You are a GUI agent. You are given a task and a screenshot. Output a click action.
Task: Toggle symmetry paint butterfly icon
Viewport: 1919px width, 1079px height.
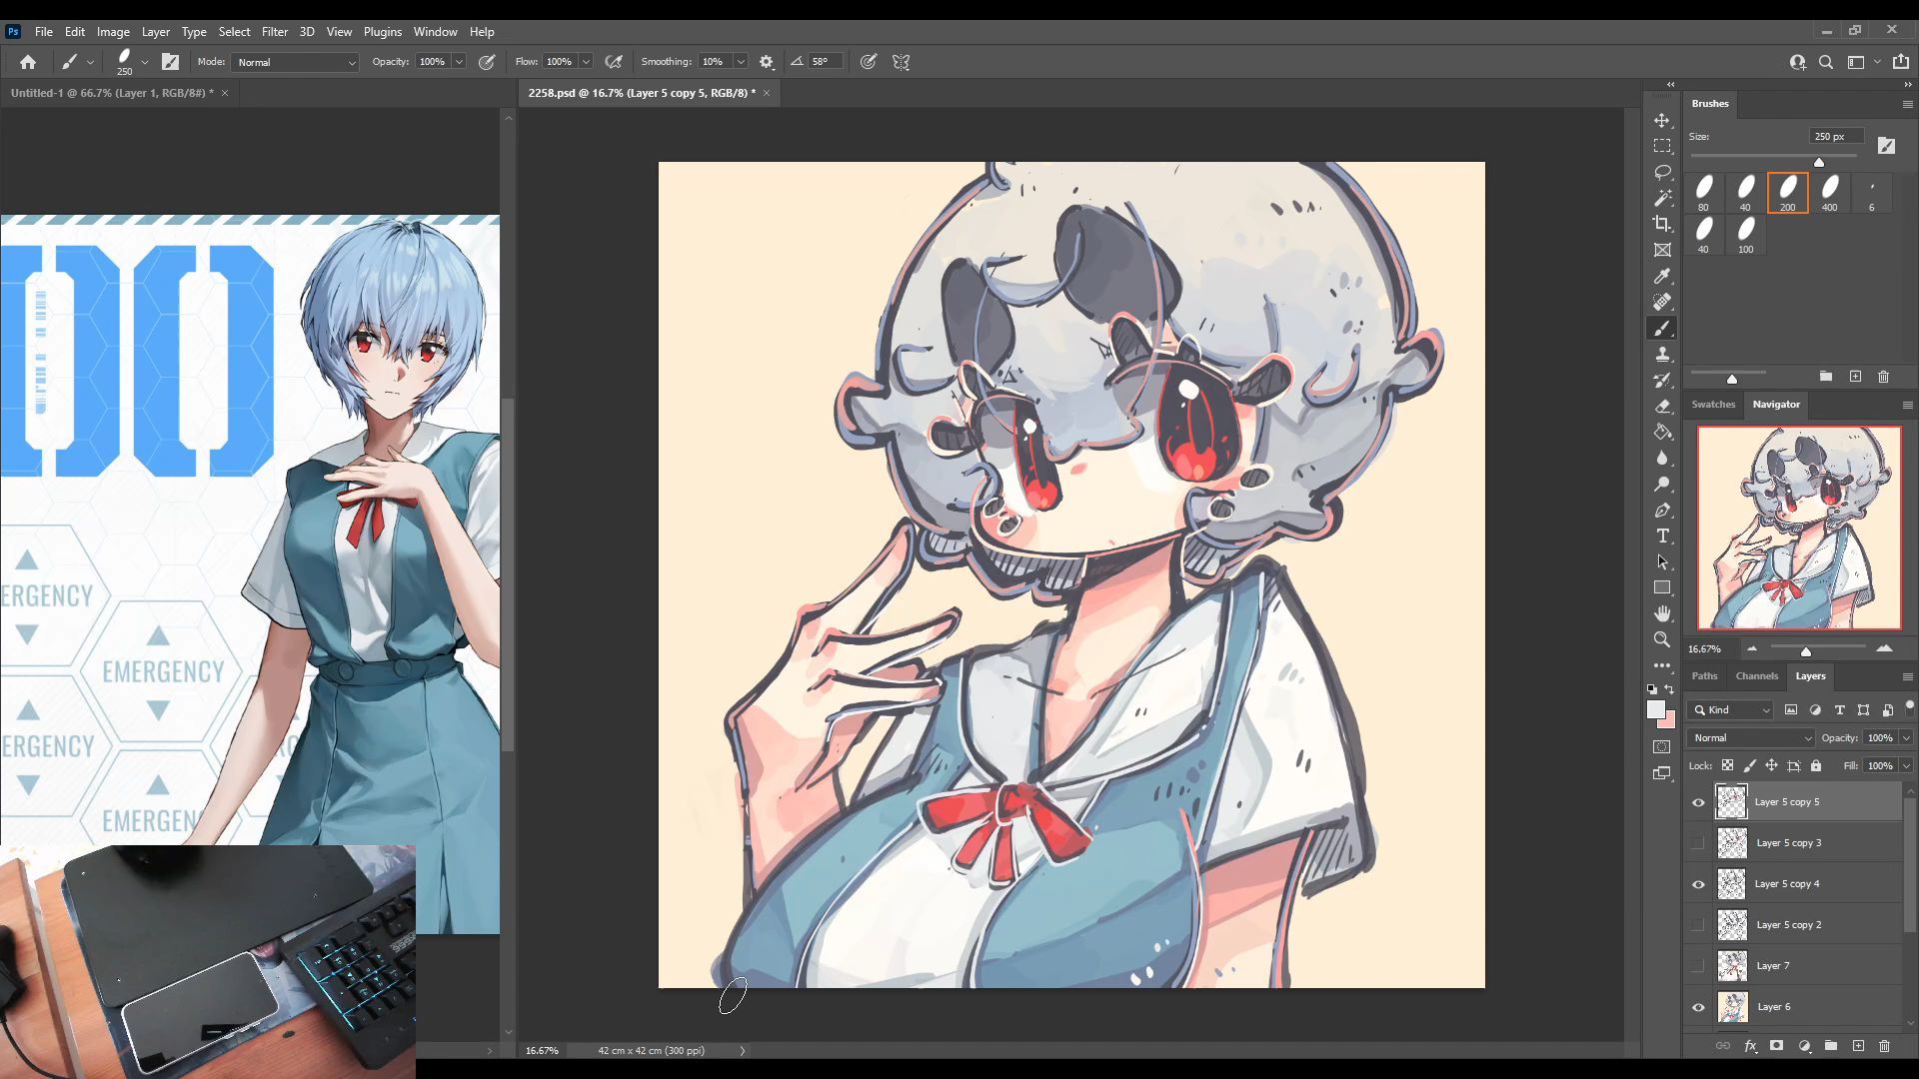[902, 62]
